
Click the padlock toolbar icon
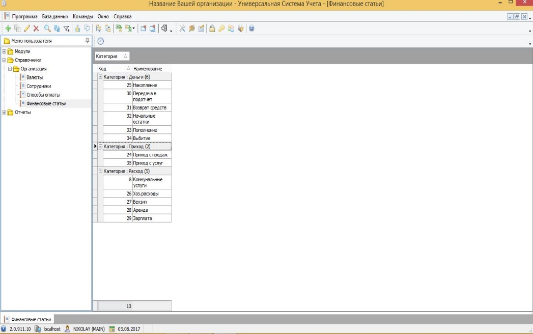point(212,29)
